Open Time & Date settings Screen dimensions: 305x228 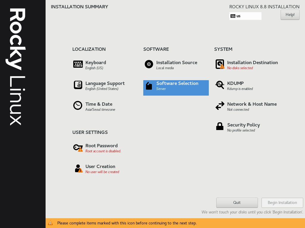click(99, 104)
